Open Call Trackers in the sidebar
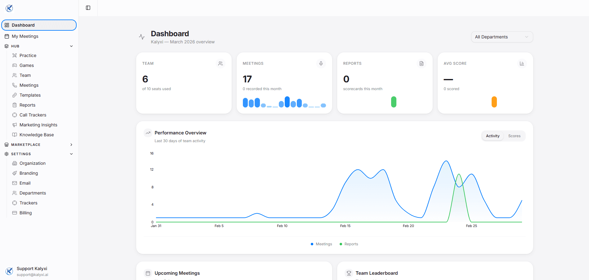 click(33, 115)
